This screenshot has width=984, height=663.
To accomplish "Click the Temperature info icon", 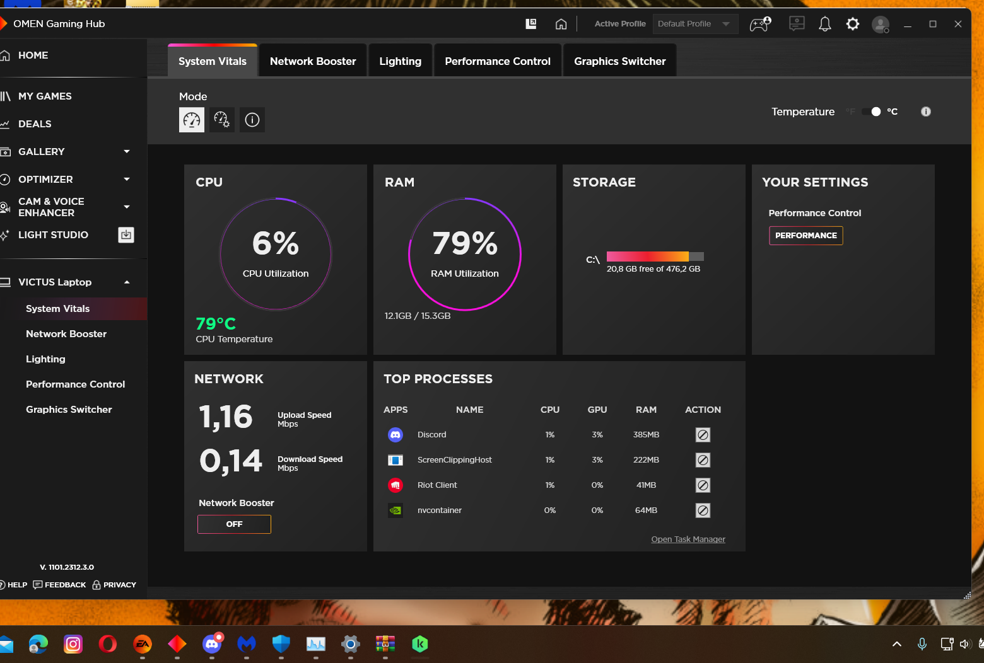I will click(926, 112).
